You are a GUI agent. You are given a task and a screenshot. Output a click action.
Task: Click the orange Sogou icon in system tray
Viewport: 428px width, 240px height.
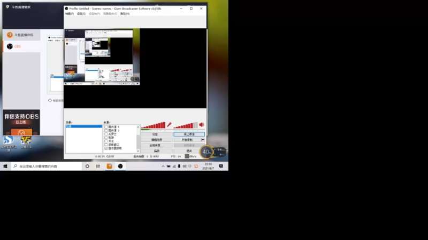click(196, 166)
